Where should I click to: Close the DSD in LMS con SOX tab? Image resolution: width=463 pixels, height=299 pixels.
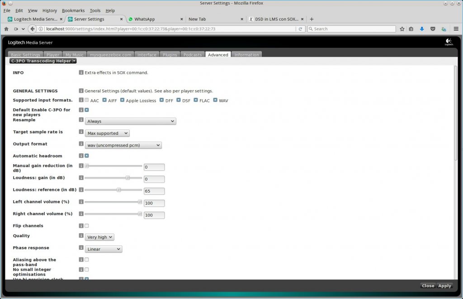click(x=302, y=19)
